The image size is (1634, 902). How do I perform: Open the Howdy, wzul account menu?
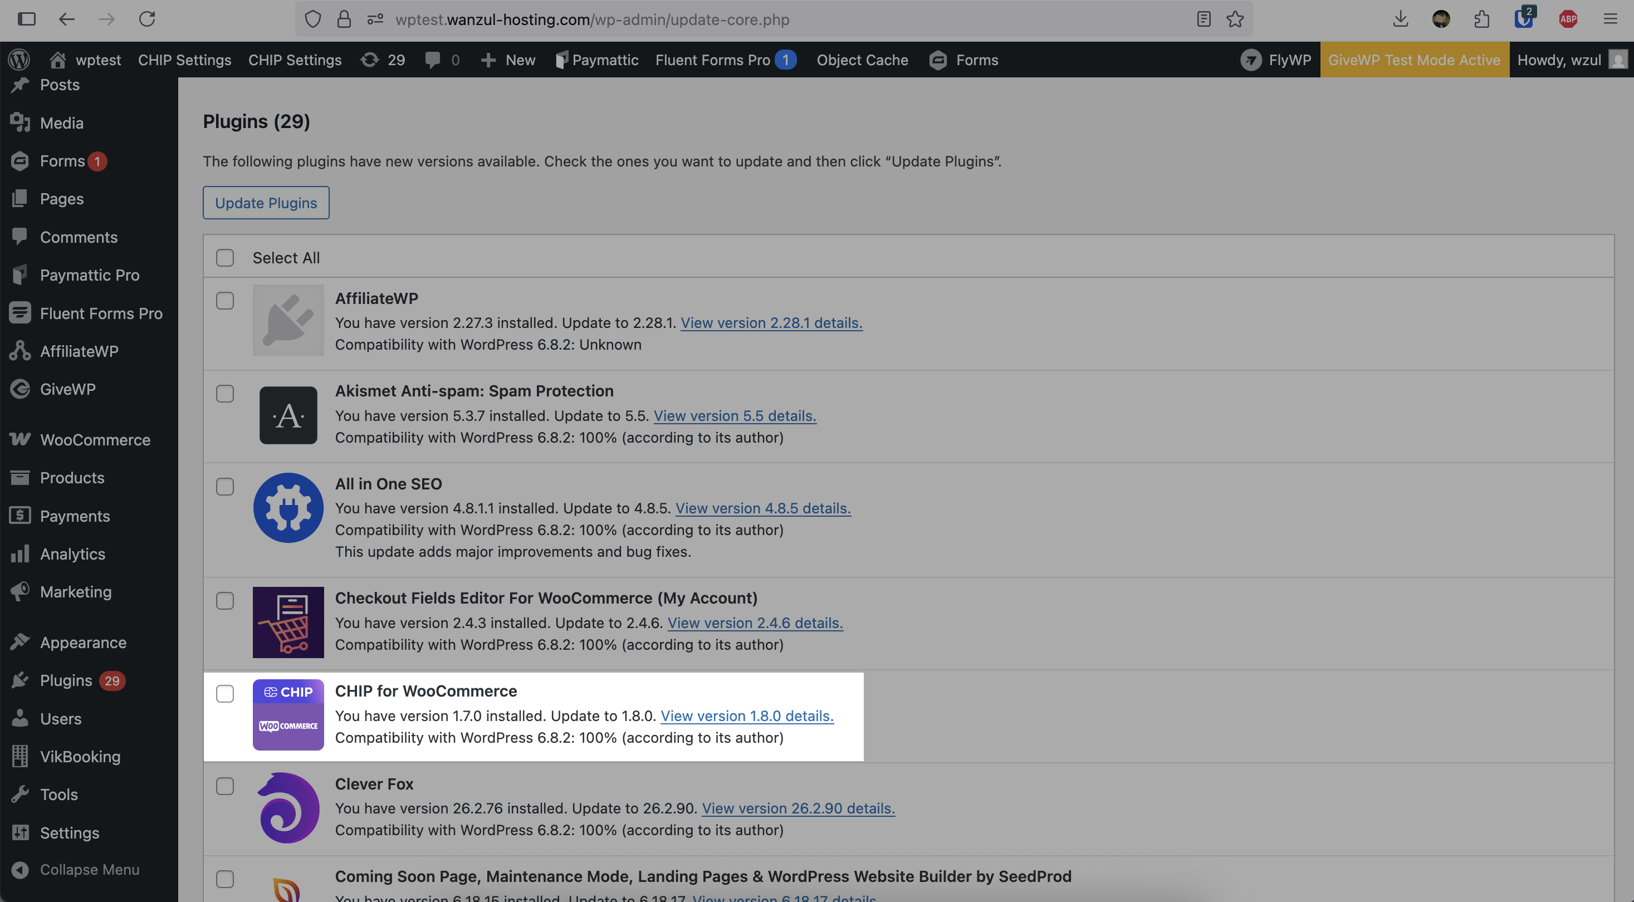[1572, 60]
